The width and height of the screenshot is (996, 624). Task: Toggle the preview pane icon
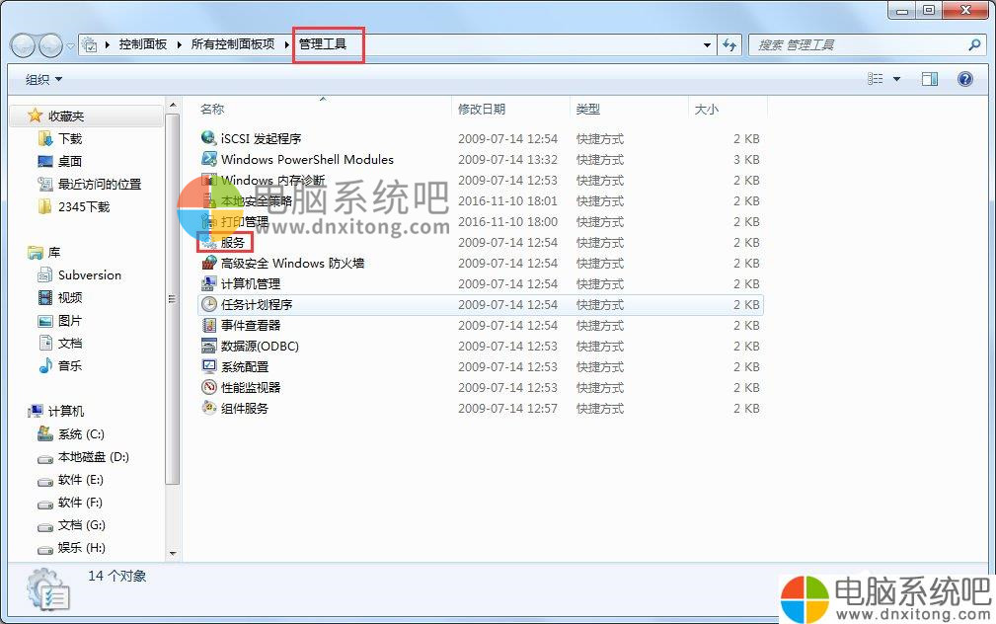(x=929, y=79)
